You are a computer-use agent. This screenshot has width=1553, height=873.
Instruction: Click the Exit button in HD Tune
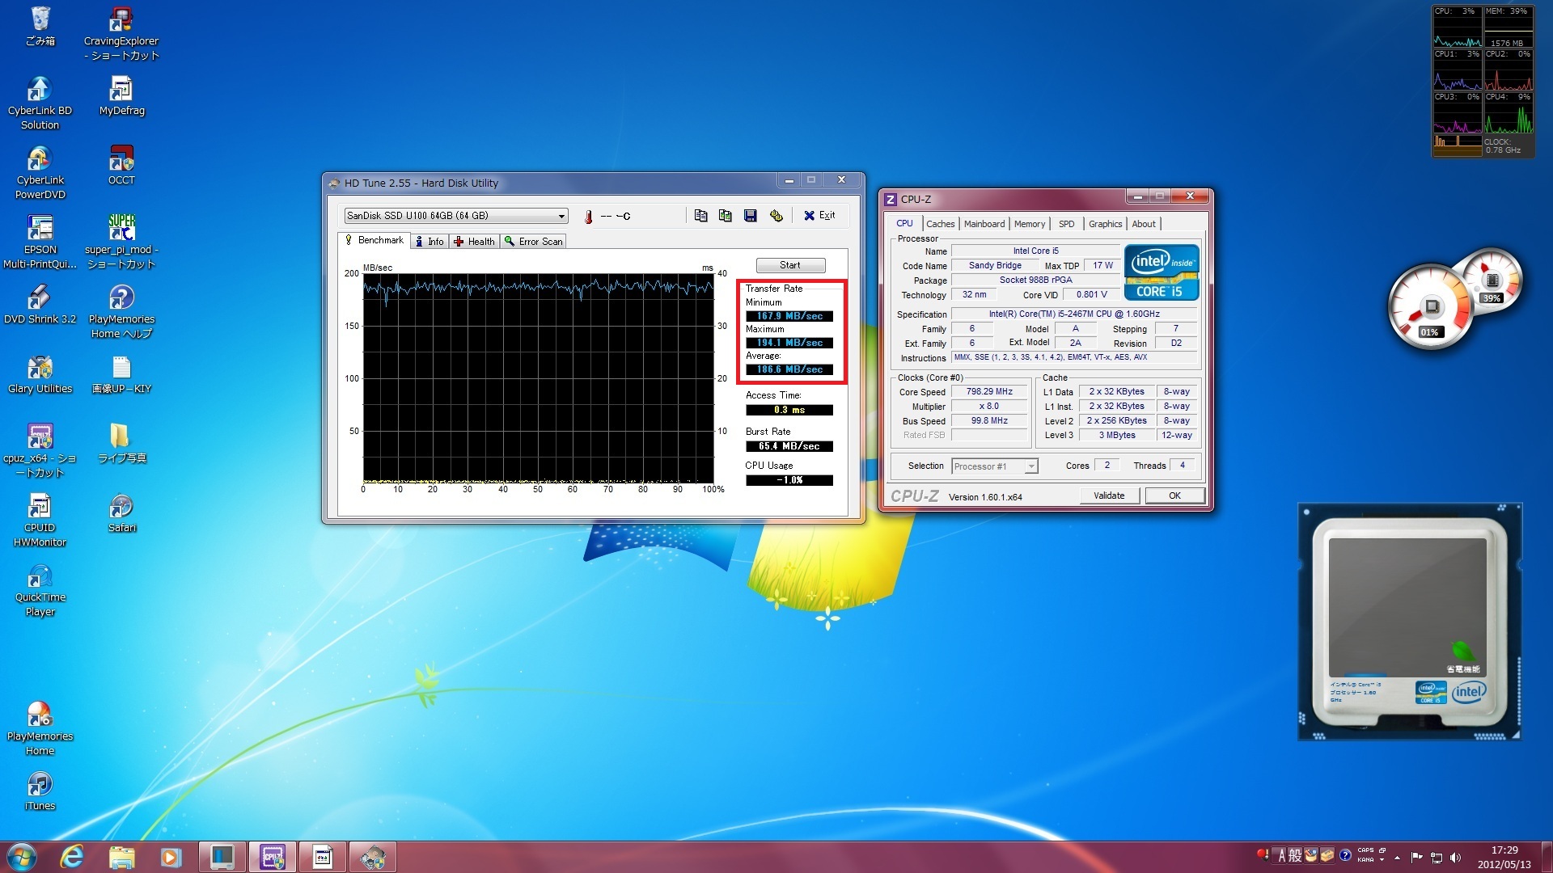pos(819,216)
